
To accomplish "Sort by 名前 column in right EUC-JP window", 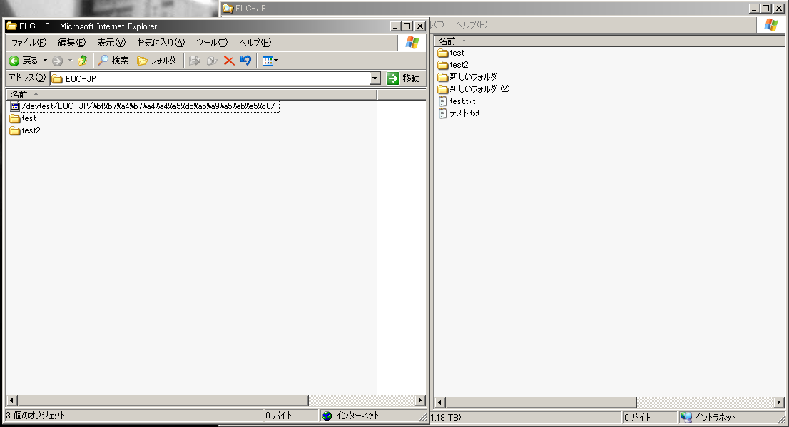I will (609, 41).
